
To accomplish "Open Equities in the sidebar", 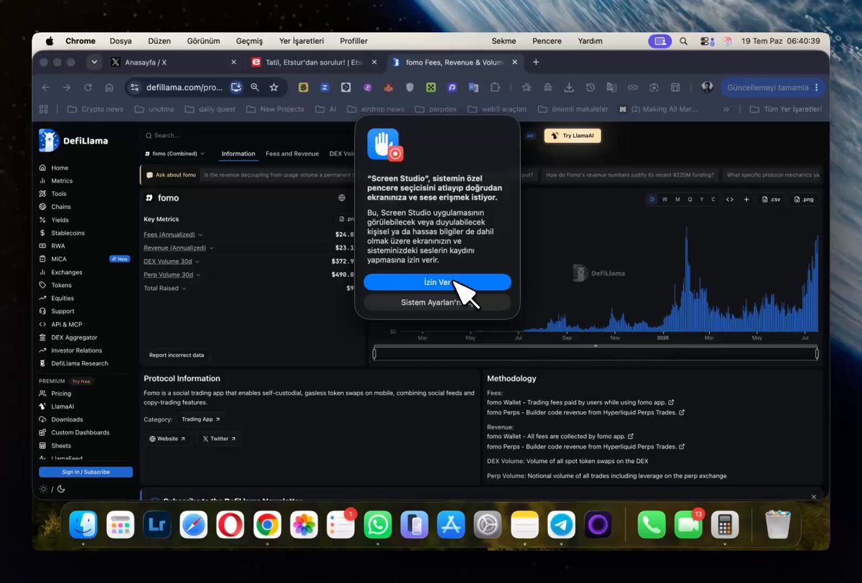I will [62, 298].
